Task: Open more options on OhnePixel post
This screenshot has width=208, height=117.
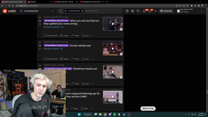Action: (x=92, y=84)
